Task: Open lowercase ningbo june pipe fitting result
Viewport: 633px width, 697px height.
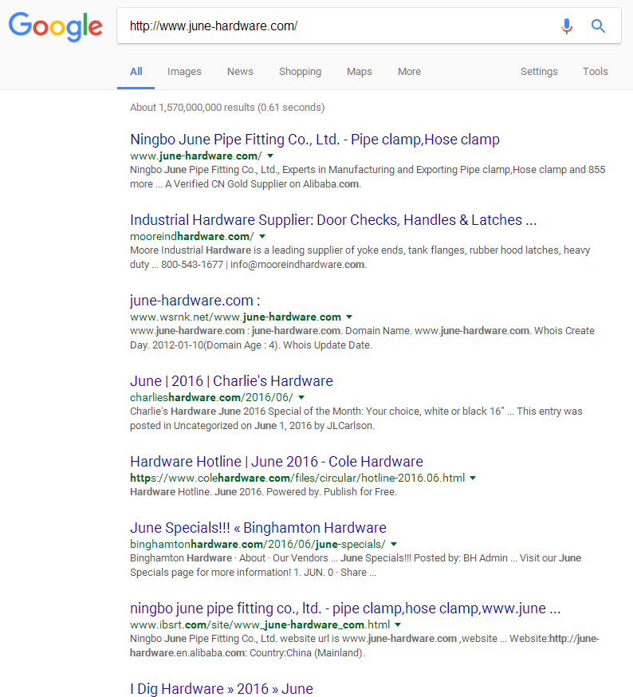Action: pos(345,608)
